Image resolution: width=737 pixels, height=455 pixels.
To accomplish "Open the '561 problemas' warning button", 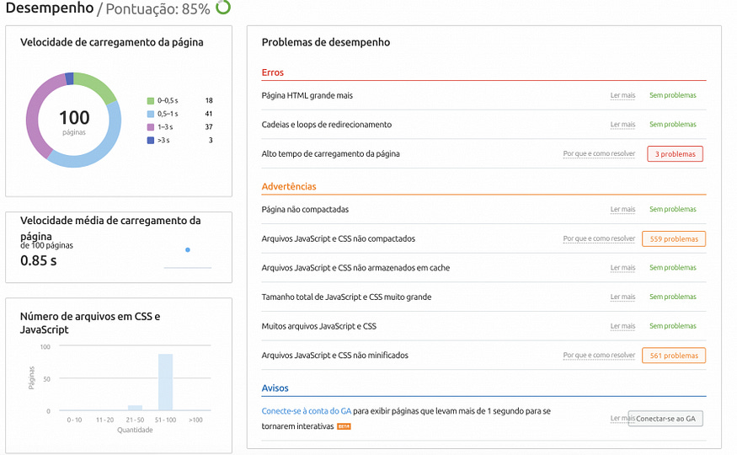I will pos(674,356).
